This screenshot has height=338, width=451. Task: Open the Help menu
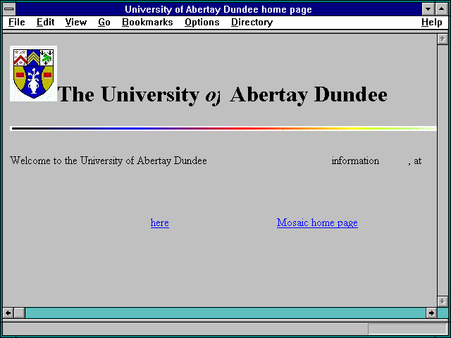pyautogui.click(x=431, y=22)
